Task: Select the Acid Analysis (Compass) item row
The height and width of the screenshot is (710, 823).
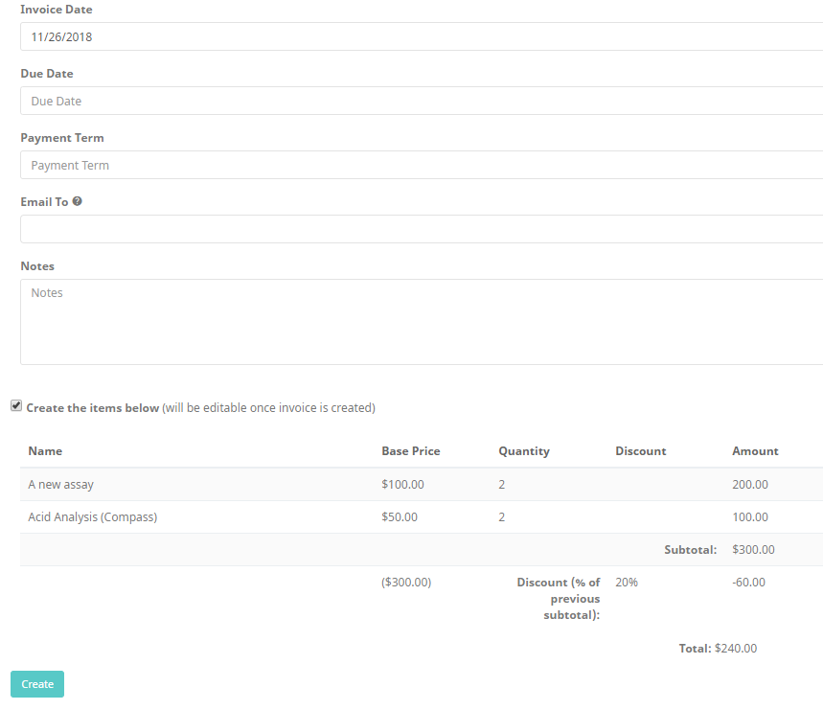Action: point(93,517)
